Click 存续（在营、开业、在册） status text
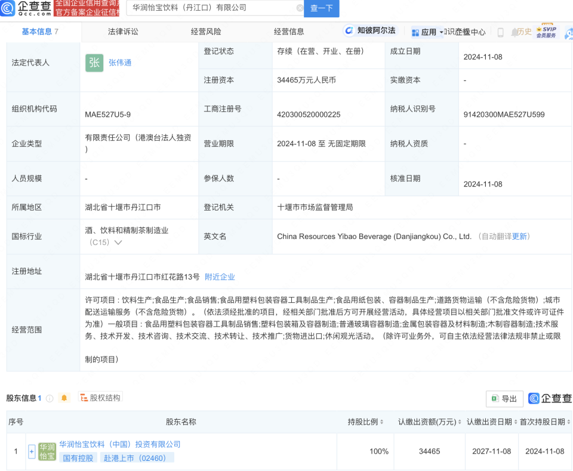This screenshot has height=471, width=573. pos(322,51)
